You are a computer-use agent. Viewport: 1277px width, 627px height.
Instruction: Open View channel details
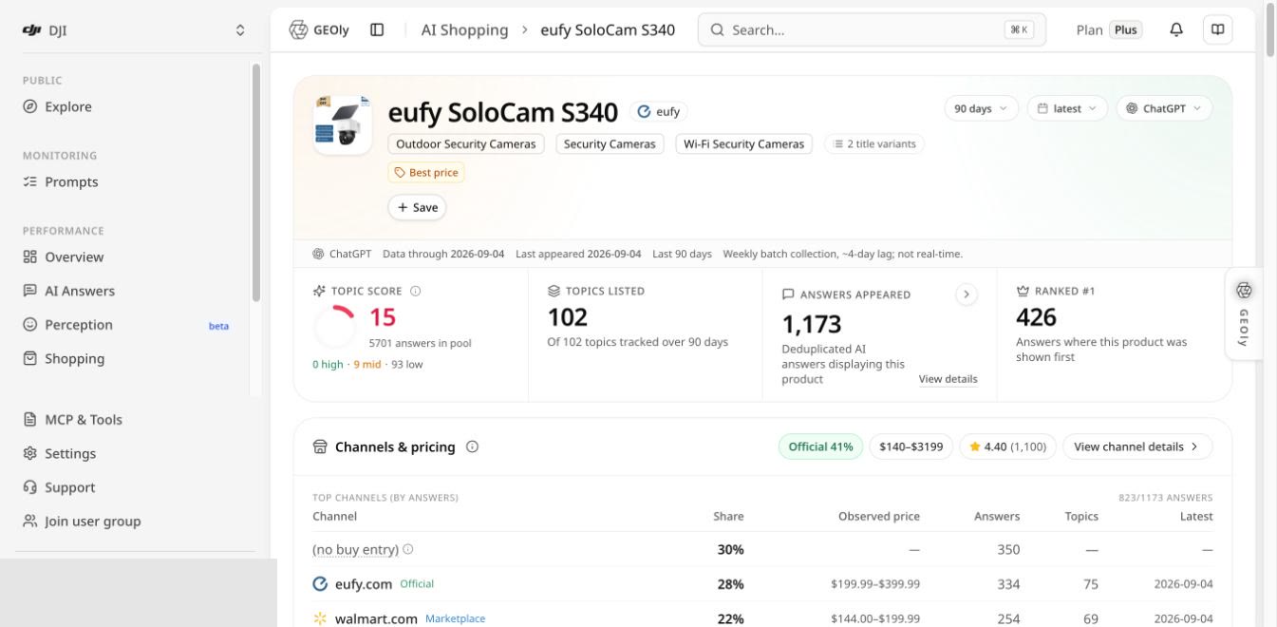(1137, 446)
